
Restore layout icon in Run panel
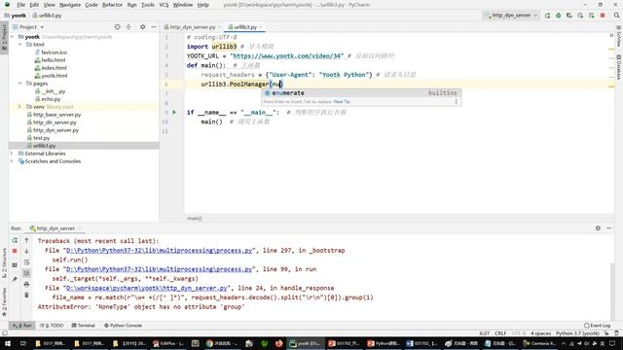point(15,265)
